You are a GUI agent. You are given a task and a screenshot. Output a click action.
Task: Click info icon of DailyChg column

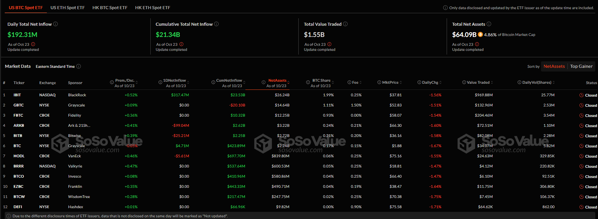pos(419,82)
